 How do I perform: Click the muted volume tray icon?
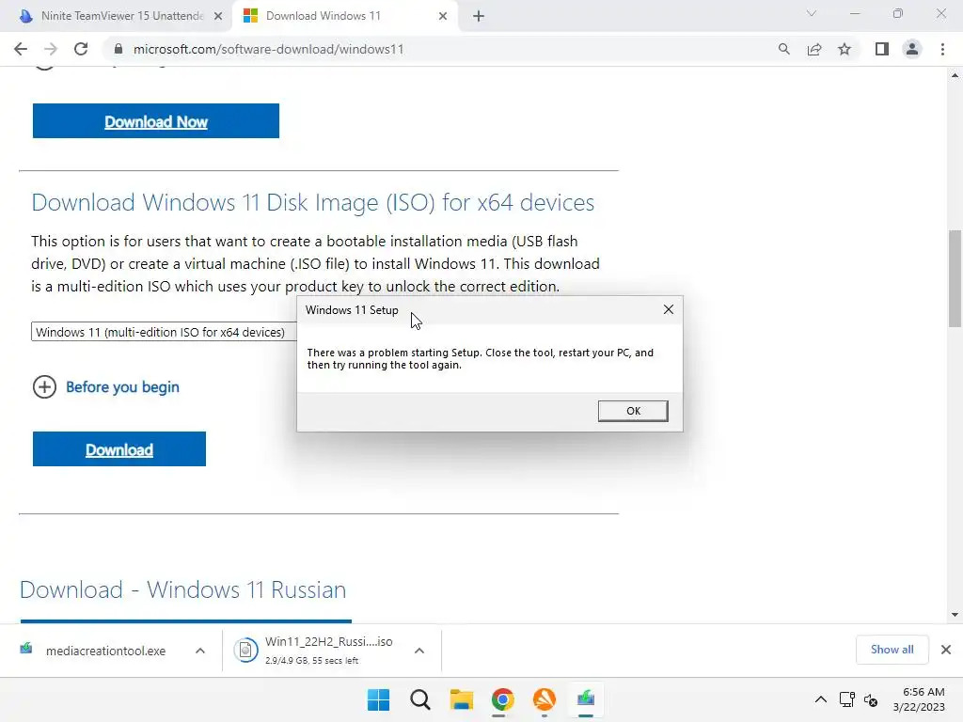click(x=870, y=699)
